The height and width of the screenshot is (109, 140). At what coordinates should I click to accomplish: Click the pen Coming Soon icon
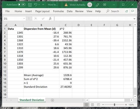(97, 5)
